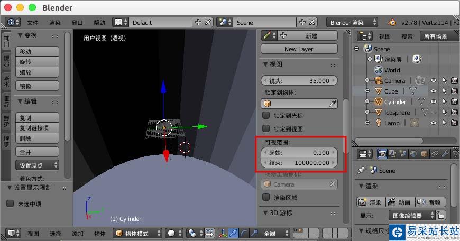Enable the 锁定到视图 checkbox
Screen dimensions: 460x241
(x=266, y=128)
